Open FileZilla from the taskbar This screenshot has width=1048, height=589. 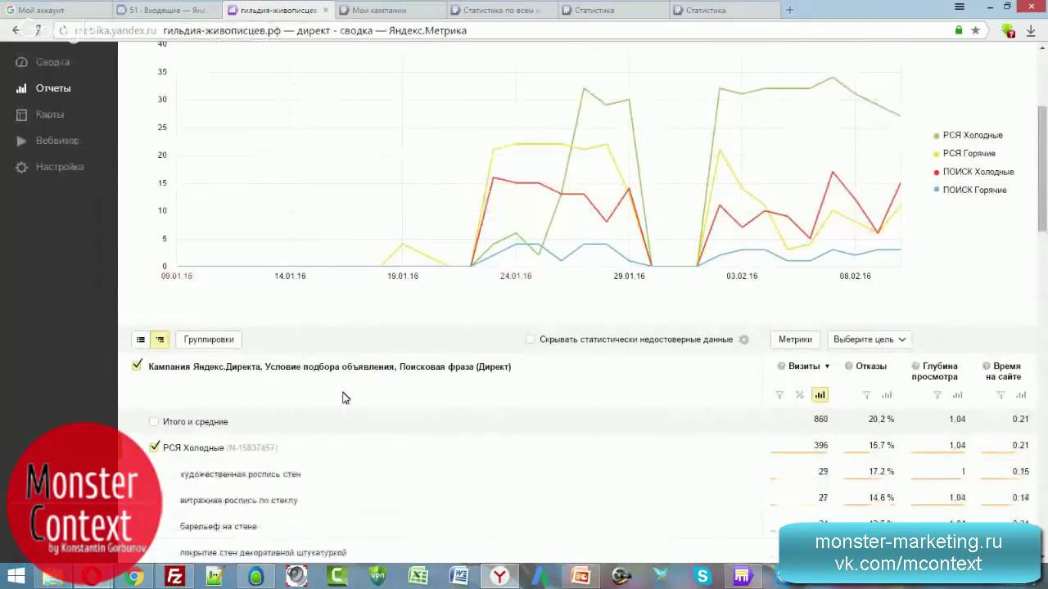point(174,576)
